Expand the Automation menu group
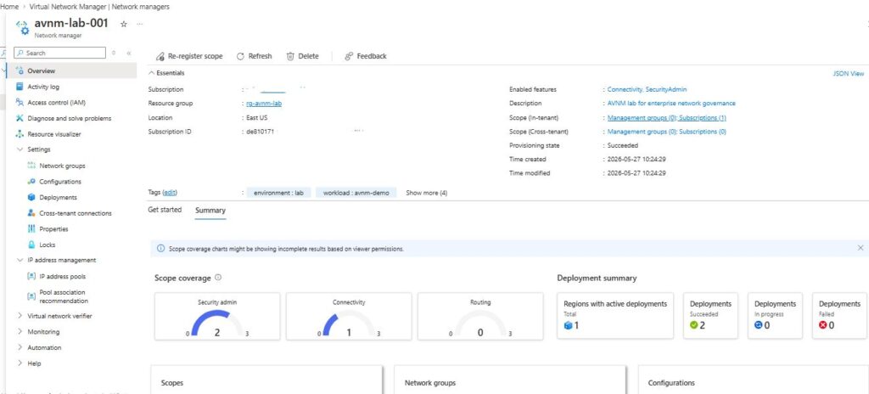This screenshot has height=394, width=869. pos(20,347)
